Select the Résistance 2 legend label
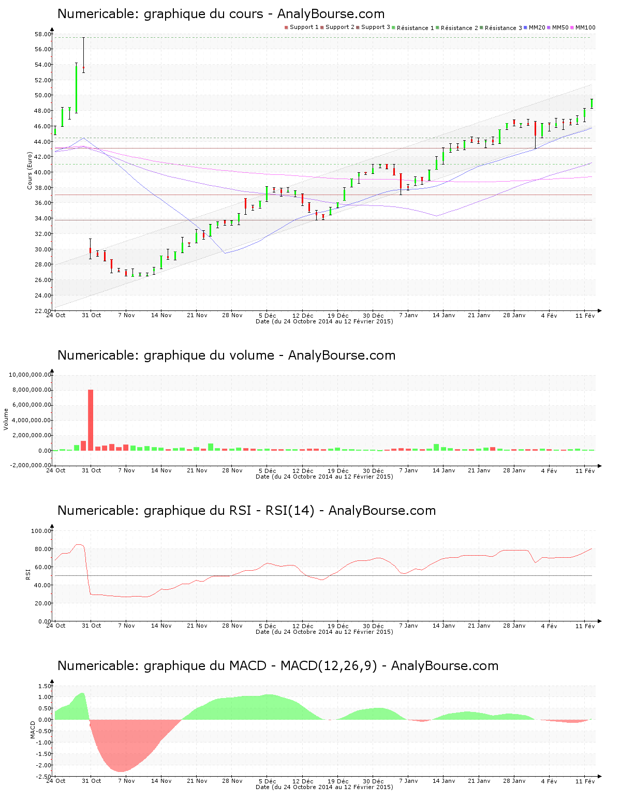The image size is (621, 802). click(460, 28)
